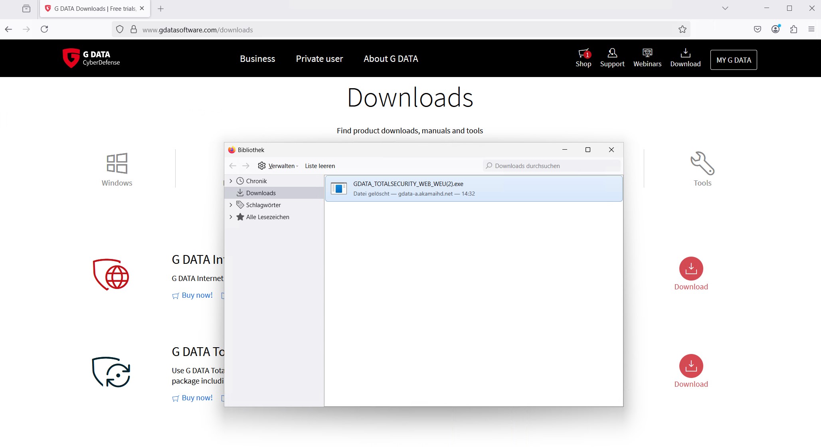821x447 pixels.
Task: Open the Business menu
Action: (x=257, y=59)
